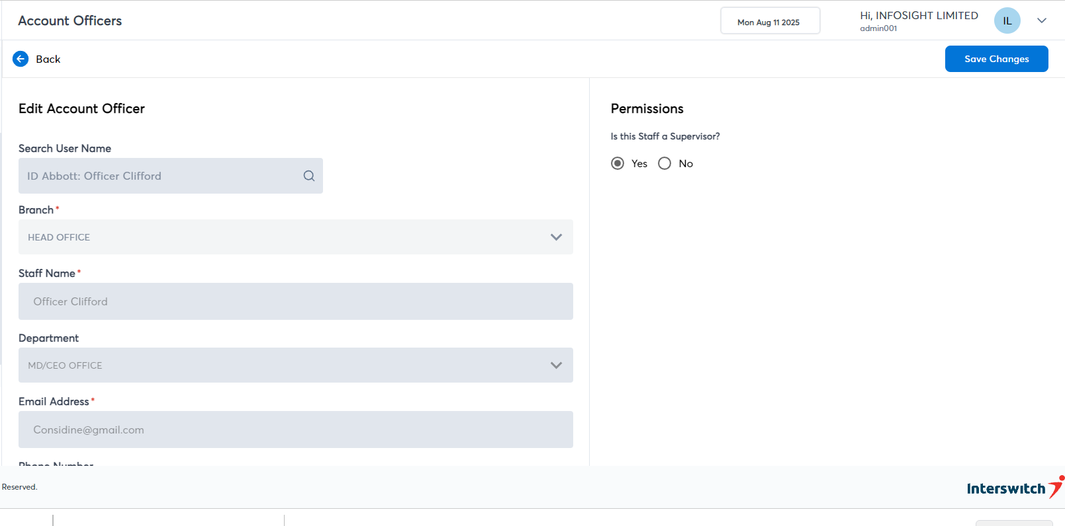This screenshot has width=1065, height=526.
Task: Click the IL user avatar
Action: point(1007,20)
